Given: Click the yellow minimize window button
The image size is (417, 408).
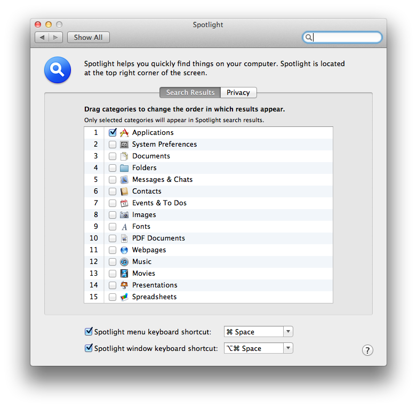Looking at the screenshot, I should (x=49, y=25).
